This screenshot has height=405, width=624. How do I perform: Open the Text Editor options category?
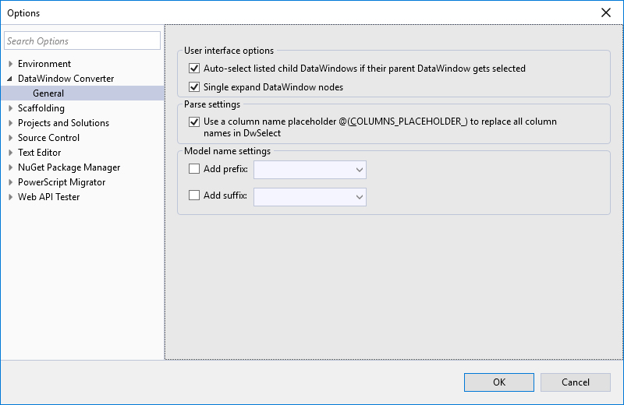point(39,153)
